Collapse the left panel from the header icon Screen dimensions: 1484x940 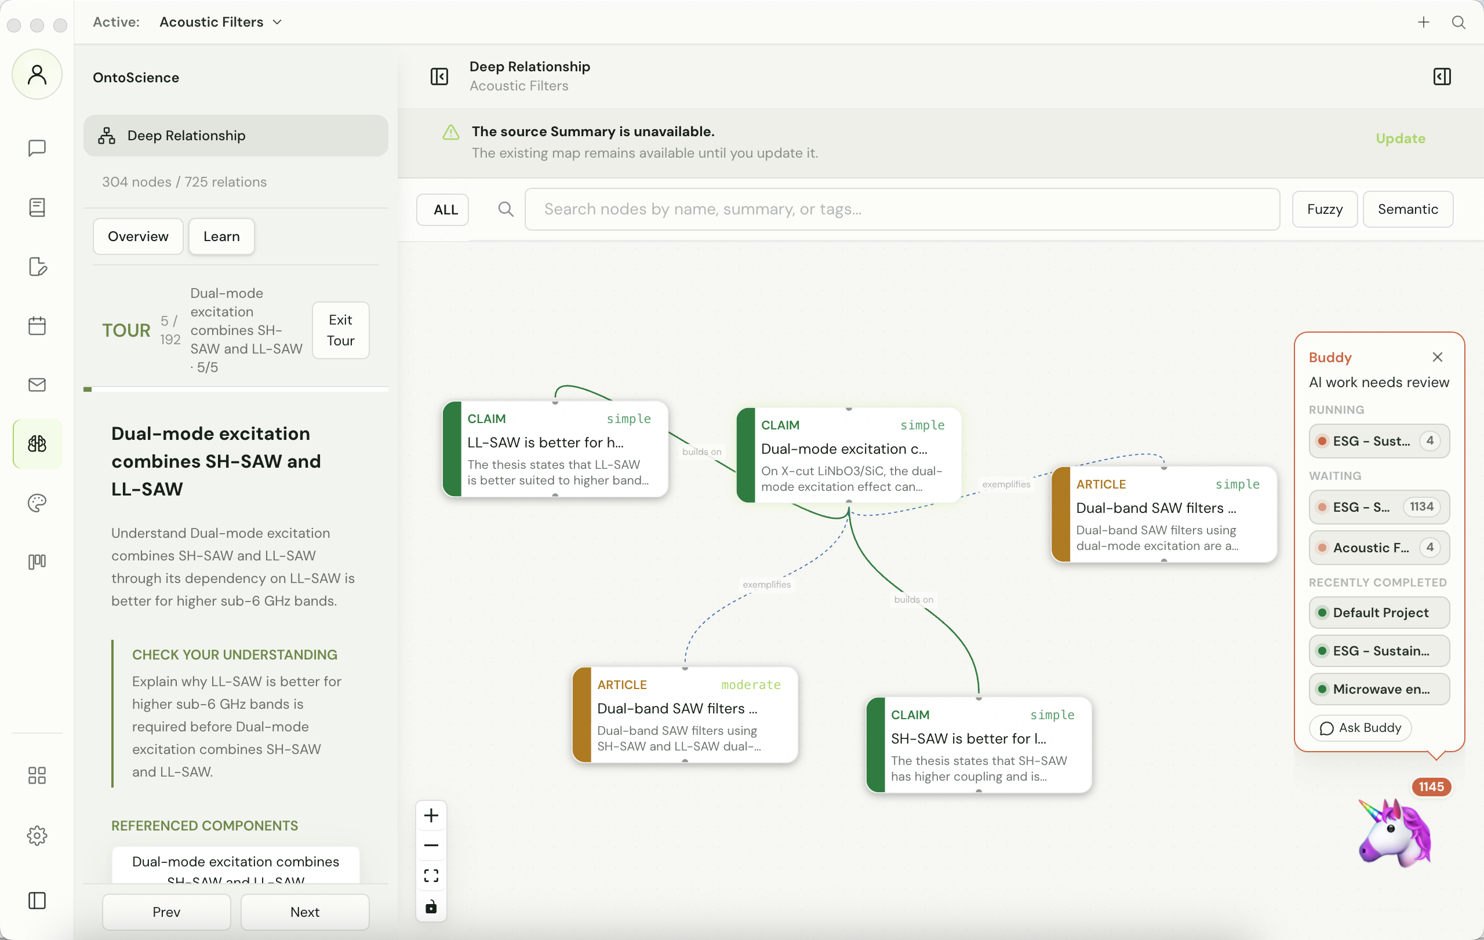439,76
